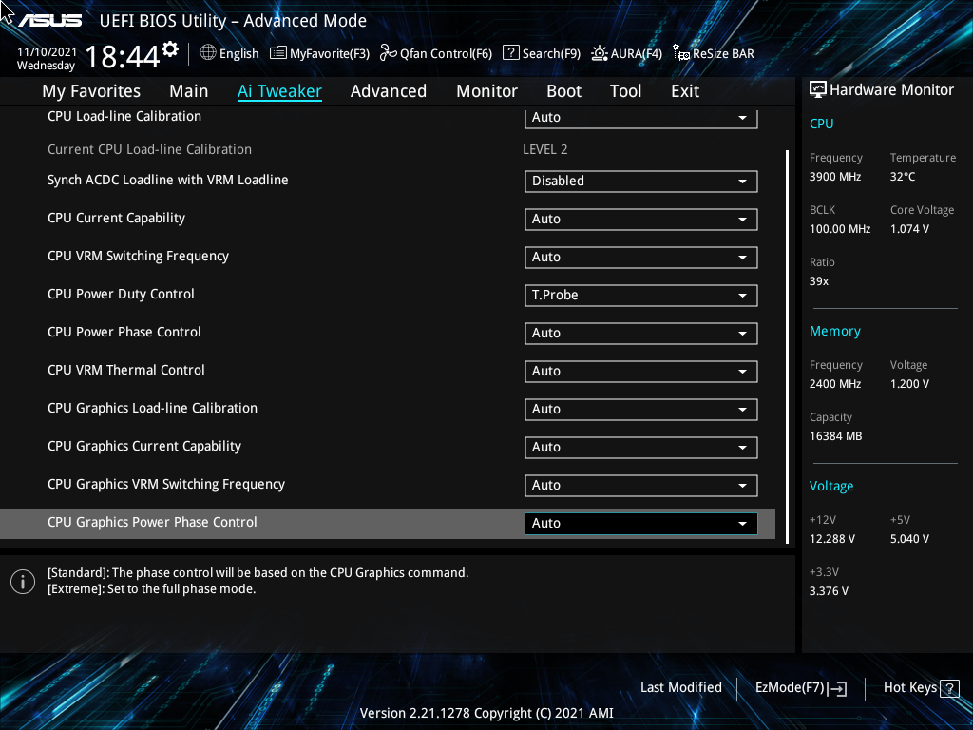Click the 18:44 clock time
The height and width of the screenshot is (730, 973).
123,57
